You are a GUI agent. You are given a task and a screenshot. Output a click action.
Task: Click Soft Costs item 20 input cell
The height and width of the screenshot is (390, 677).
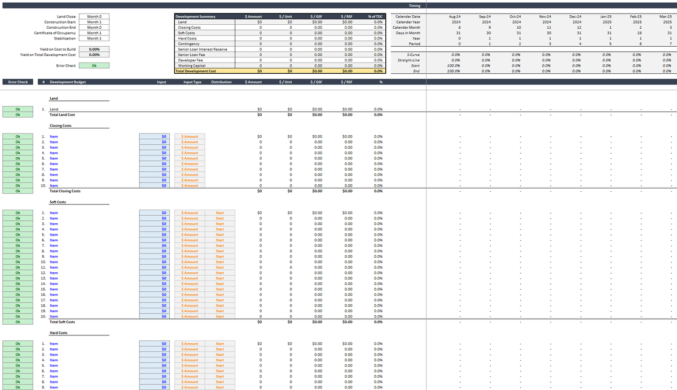[153, 316]
